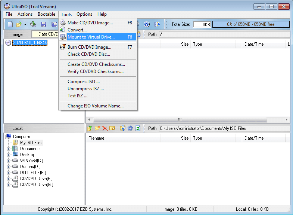Choose Test ISZ ...
Screen dimensions: 293x216
click(98, 96)
